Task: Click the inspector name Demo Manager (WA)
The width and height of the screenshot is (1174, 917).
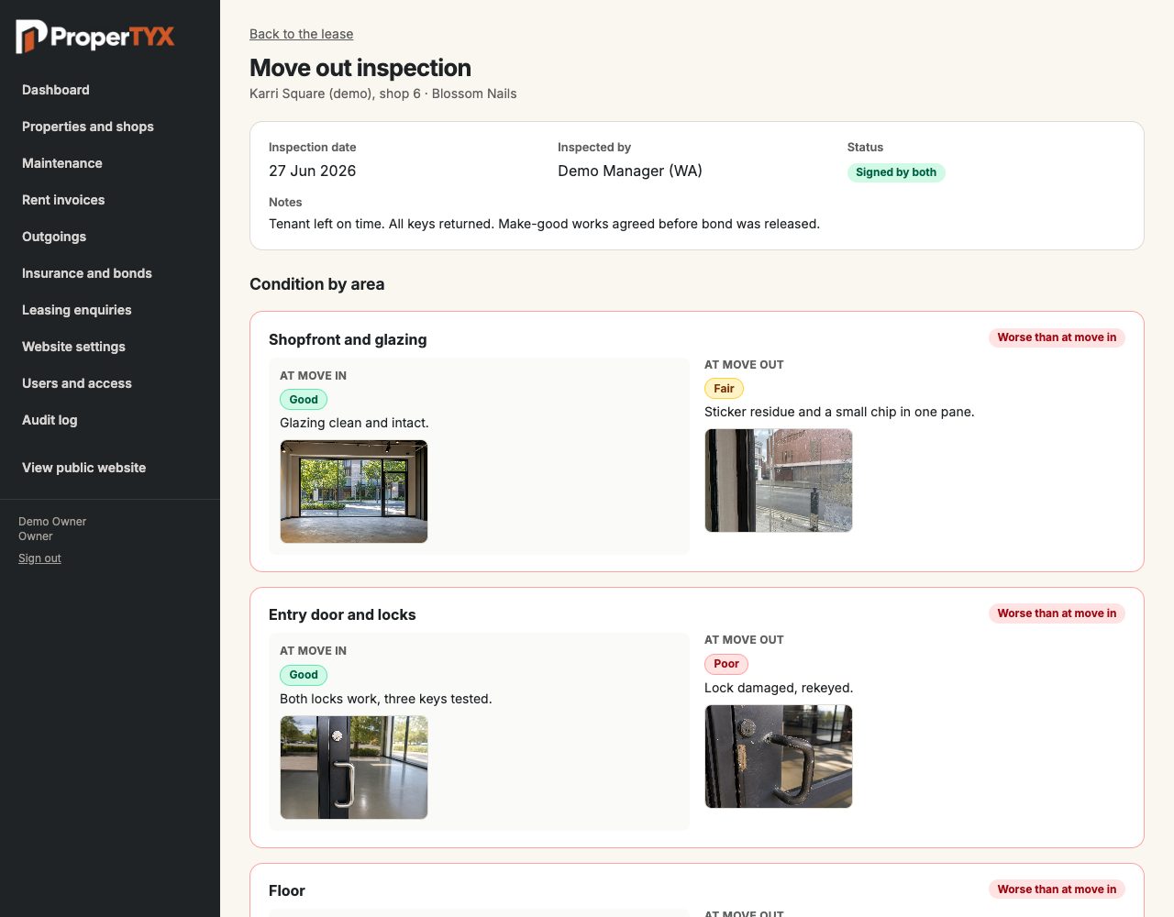Action: pyautogui.click(x=630, y=171)
